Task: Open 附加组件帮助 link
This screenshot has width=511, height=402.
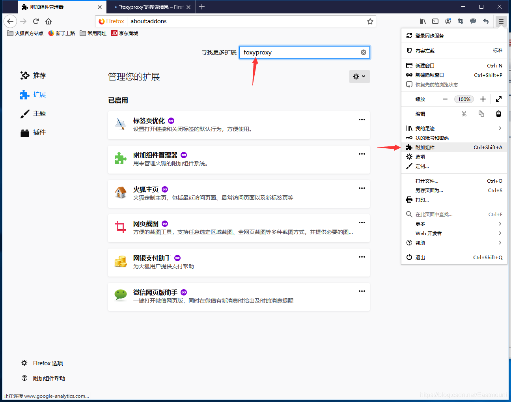Action: [x=43, y=378]
